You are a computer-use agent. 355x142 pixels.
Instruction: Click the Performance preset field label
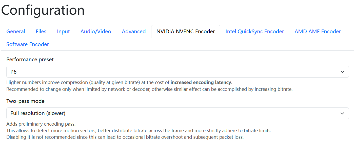[30, 60]
